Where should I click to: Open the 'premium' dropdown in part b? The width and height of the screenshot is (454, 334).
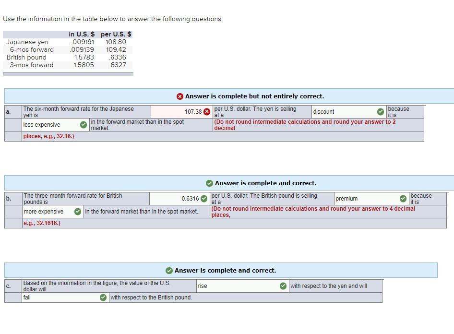(x=371, y=199)
